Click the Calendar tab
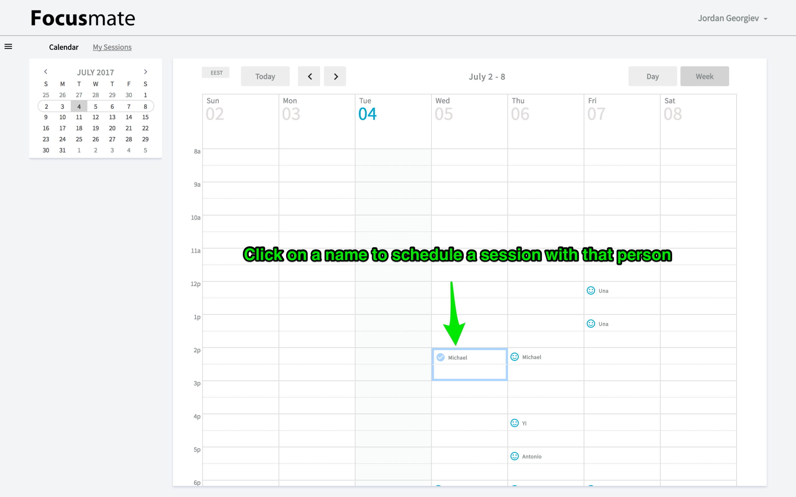 63,47
